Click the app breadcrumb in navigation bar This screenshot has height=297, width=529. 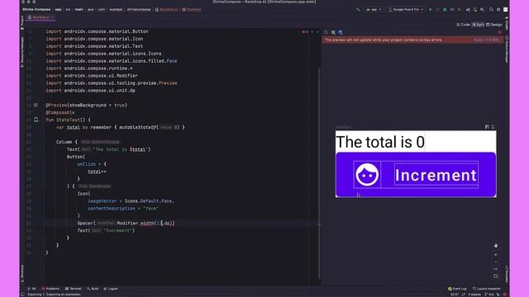pos(58,9)
